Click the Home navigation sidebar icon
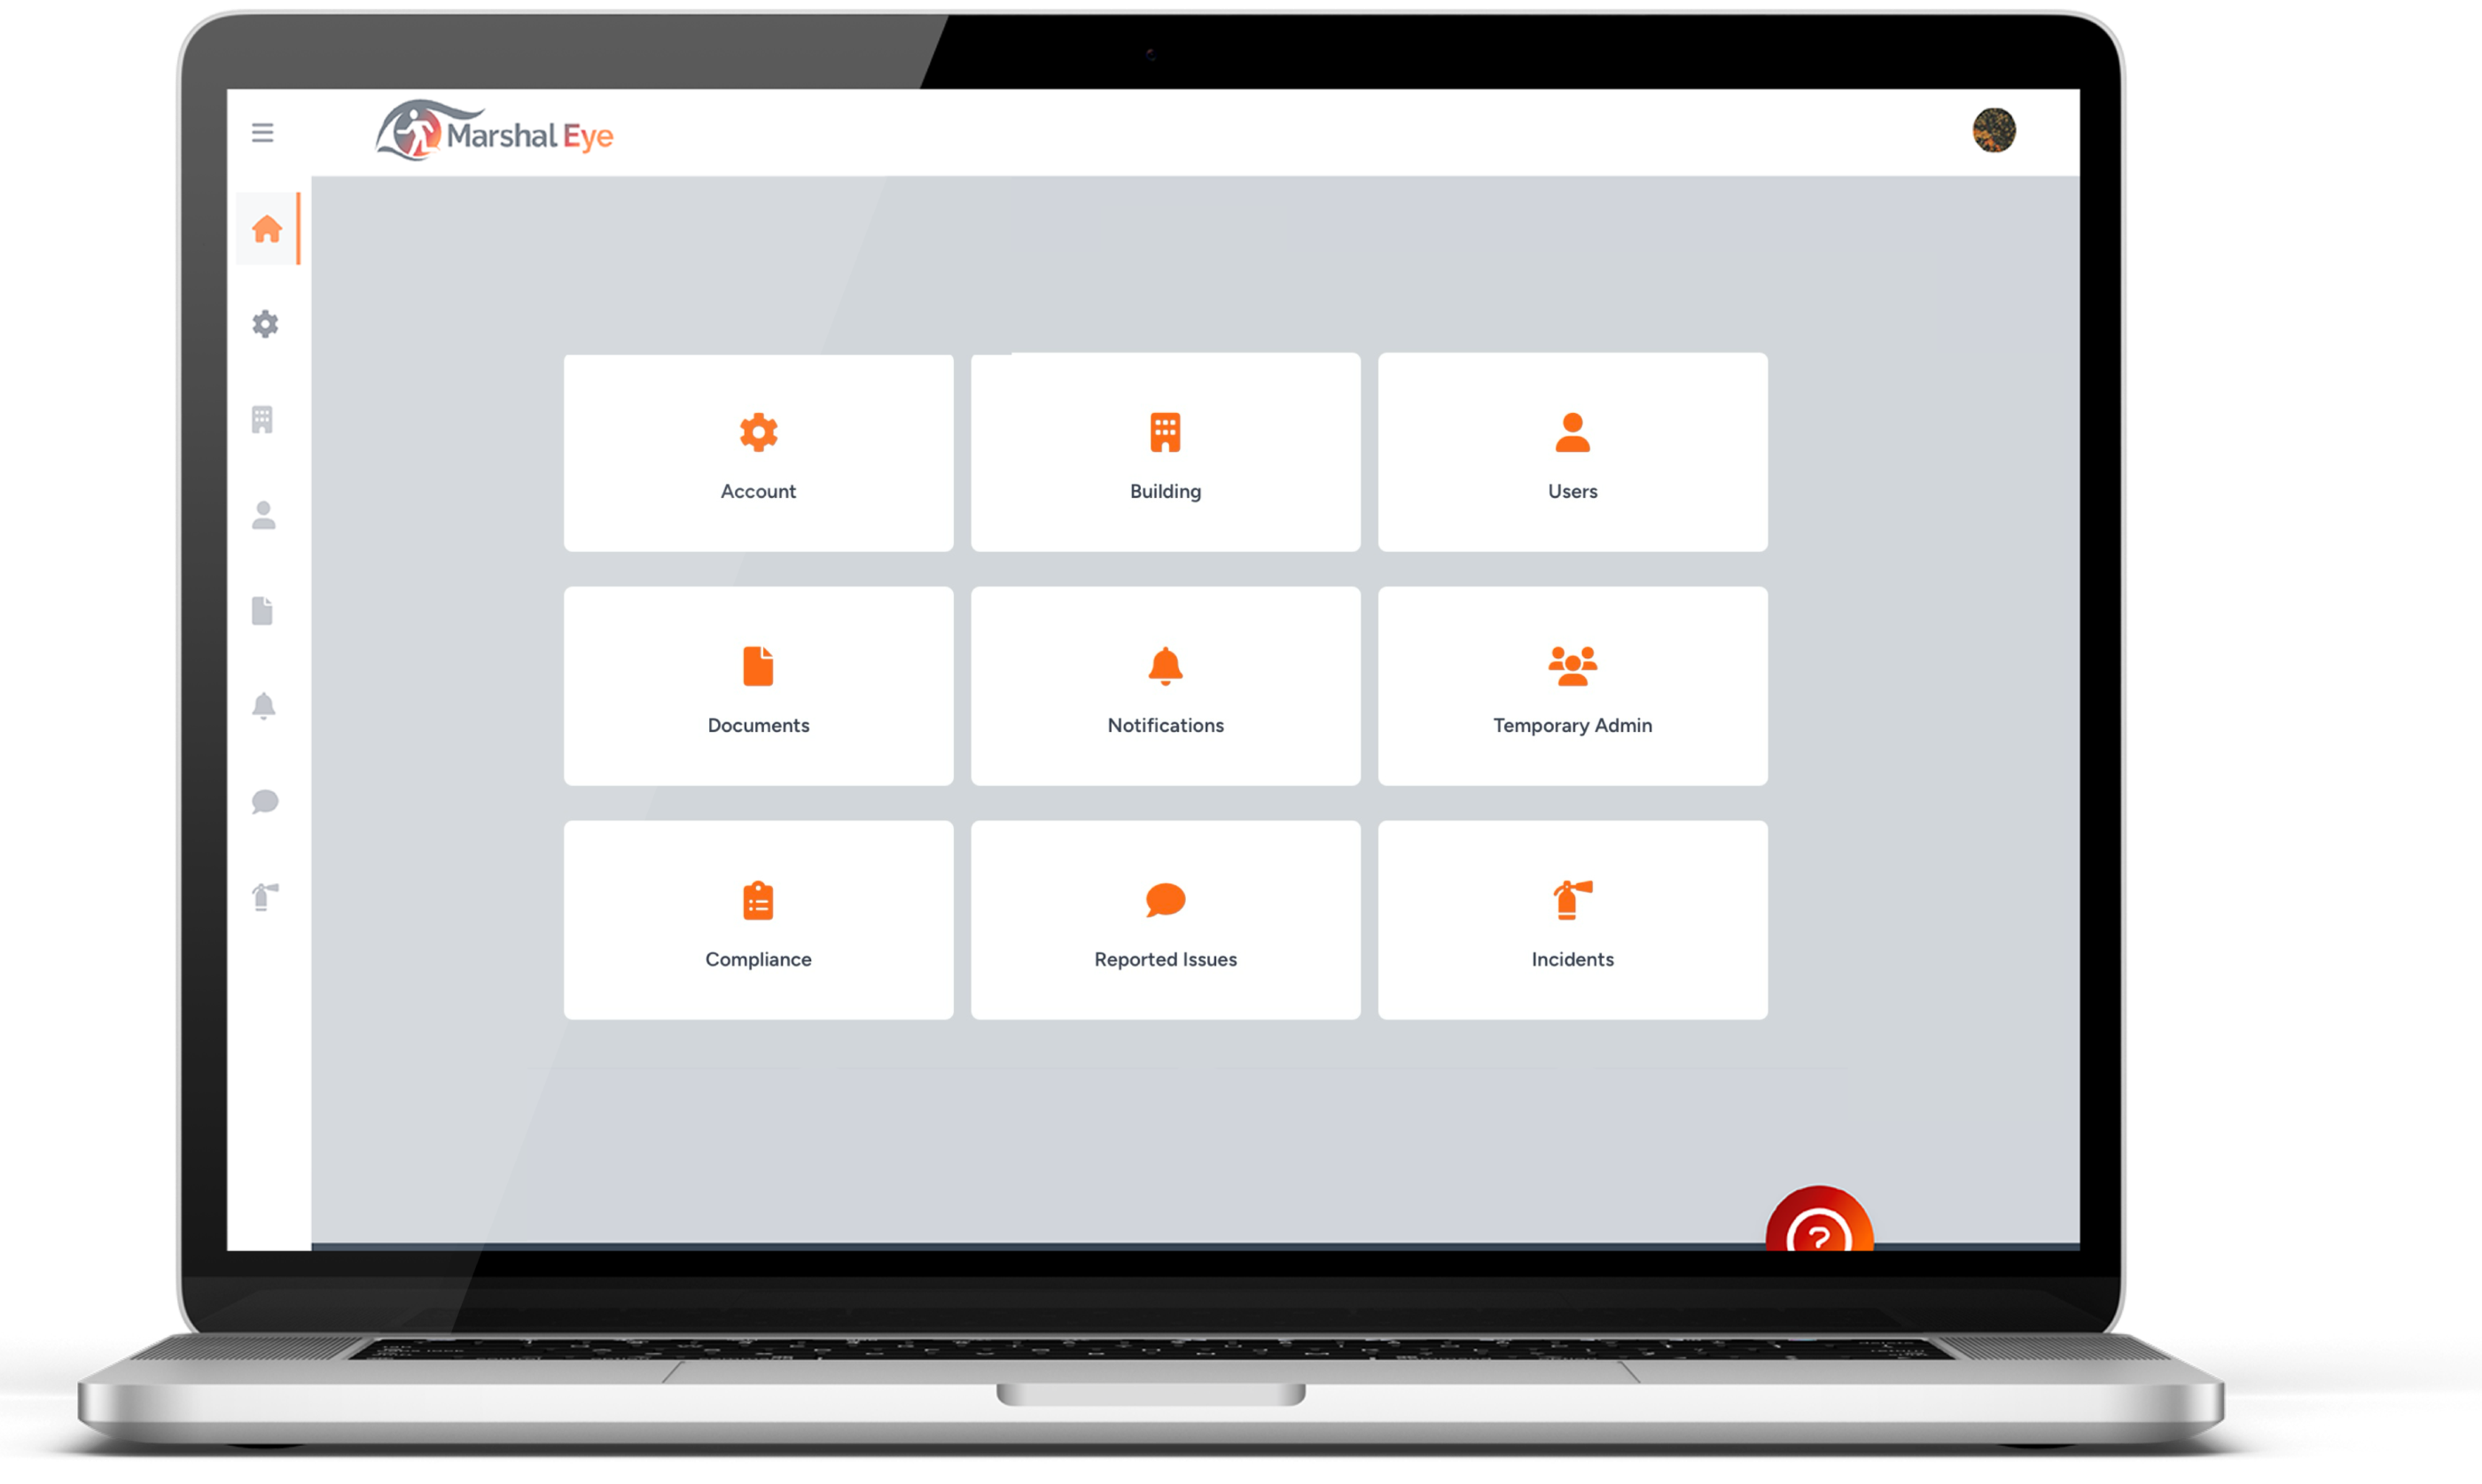The height and width of the screenshot is (1484, 2482). pyautogui.click(x=265, y=228)
